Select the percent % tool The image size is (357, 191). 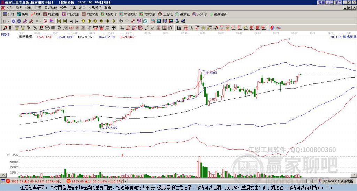click(x=191, y=28)
